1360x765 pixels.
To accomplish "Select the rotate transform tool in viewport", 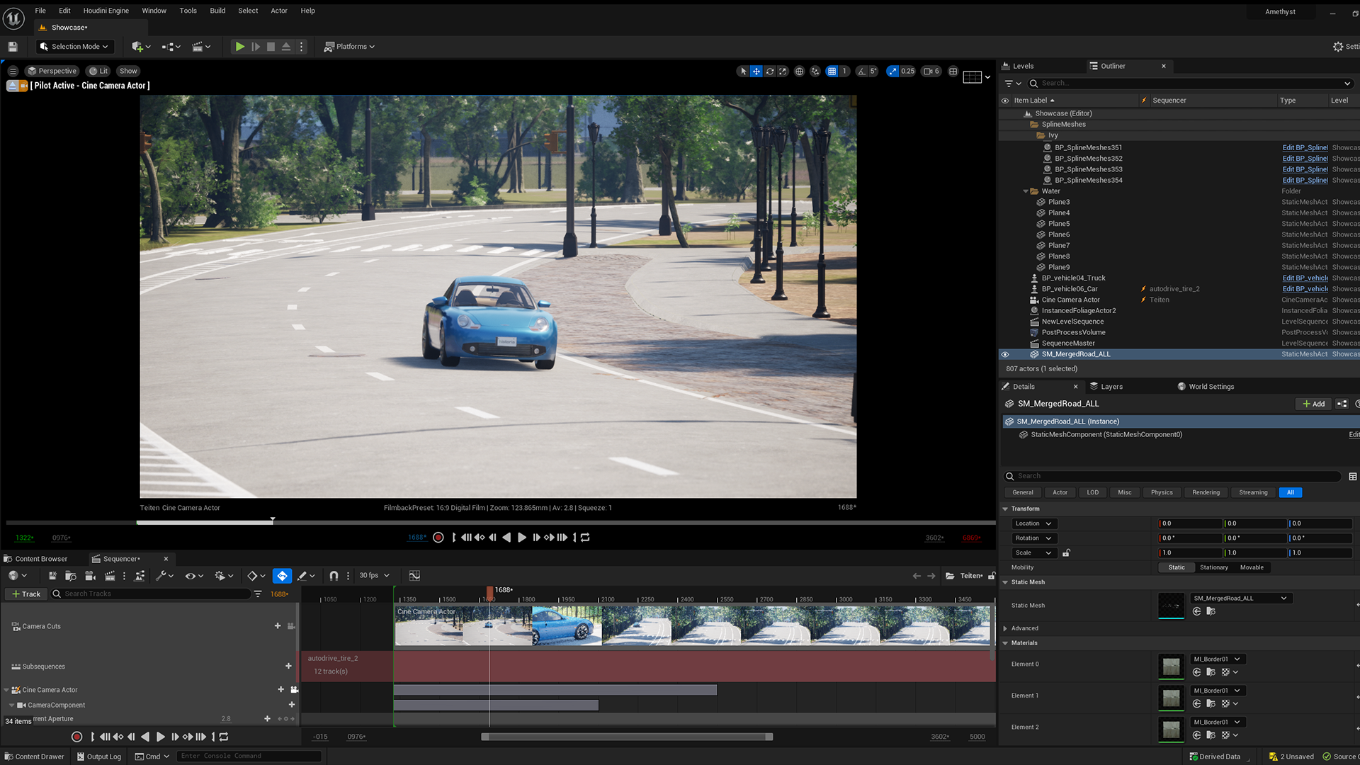I will pyautogui.click(x=770, y=71).
